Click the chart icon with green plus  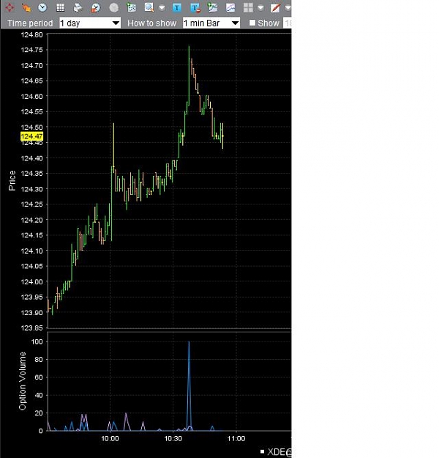(212, 7)
